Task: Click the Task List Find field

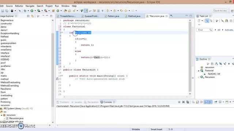Action: (204, 30)
